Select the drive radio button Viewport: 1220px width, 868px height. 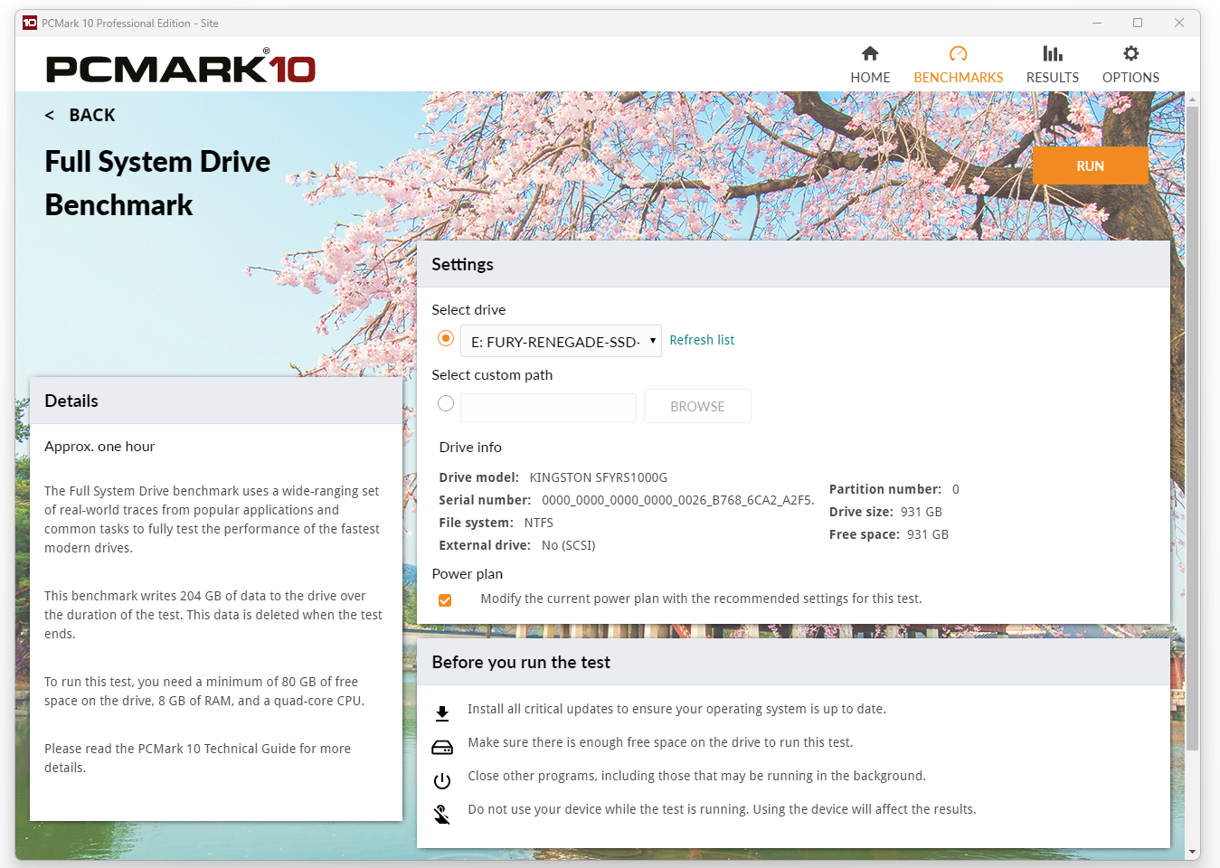coord(446,338)
